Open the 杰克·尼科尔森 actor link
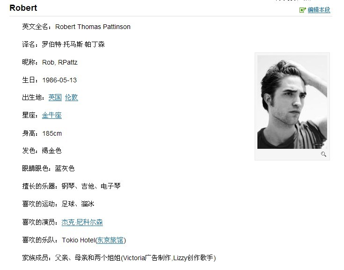344x270 pixels. pyautogui.click(x=82, y=222)
